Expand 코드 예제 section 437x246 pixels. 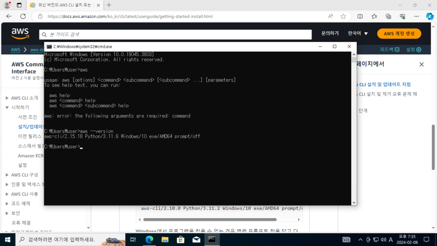pos(7,204)
